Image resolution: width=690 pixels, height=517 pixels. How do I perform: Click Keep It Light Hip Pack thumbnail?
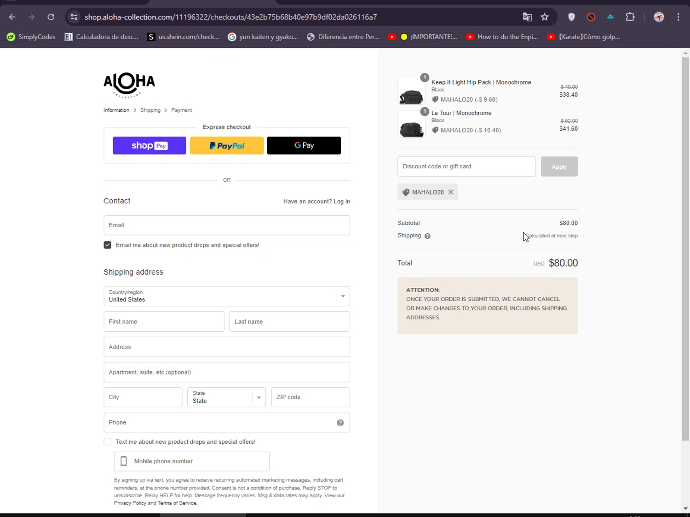[x=411, y=92]
